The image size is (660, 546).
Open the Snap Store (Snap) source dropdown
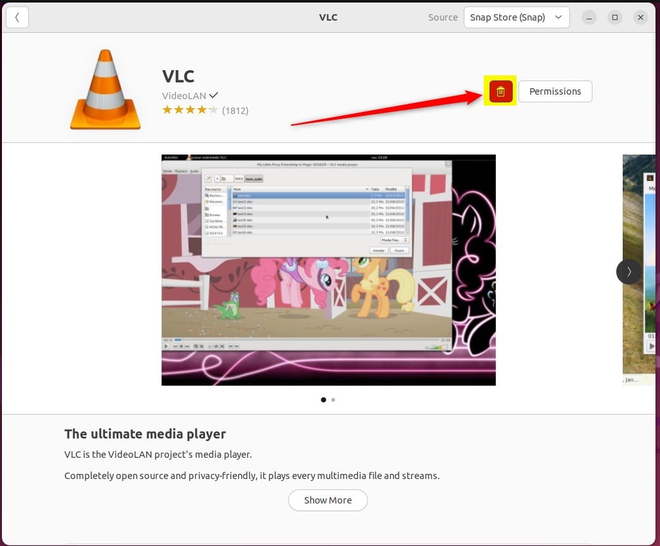coord(517,17)
